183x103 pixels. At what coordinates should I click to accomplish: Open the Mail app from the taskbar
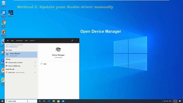click(63, 101)
